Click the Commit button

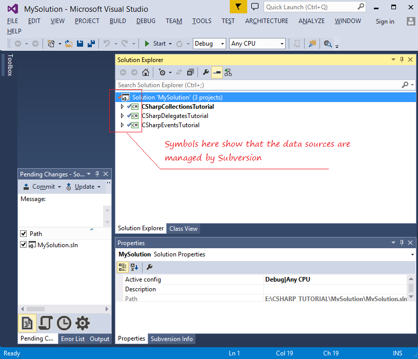tap(39, 187)
